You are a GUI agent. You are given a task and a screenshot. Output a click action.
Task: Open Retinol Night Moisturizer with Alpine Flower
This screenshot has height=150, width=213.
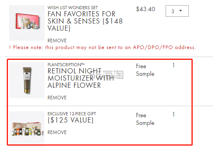pyautogui.click(x=81, y=78)
